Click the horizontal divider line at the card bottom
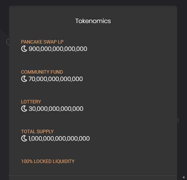 coord(93,176)
